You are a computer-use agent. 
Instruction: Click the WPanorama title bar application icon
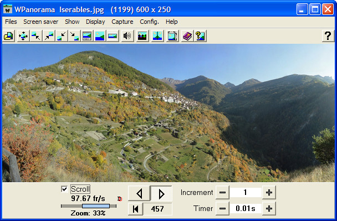(x=8, y=9)
